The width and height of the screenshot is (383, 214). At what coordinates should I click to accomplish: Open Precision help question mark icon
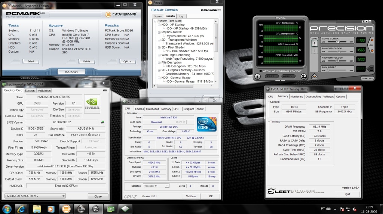click(x=363, y=22)
